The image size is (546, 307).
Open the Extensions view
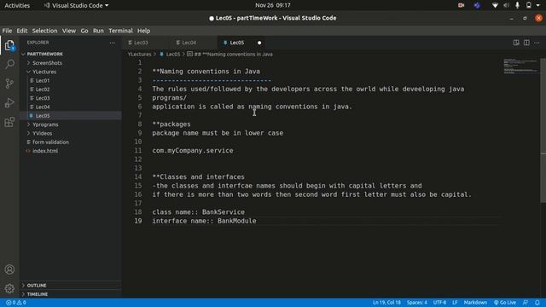pyautogui.click(x=9, y=122)
